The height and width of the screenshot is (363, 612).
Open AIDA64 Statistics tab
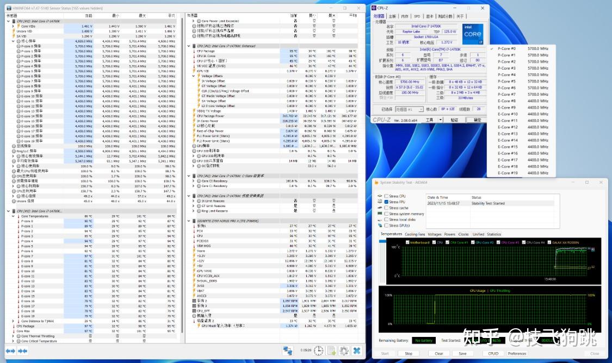pyautogui.click(x=494, y=234)
